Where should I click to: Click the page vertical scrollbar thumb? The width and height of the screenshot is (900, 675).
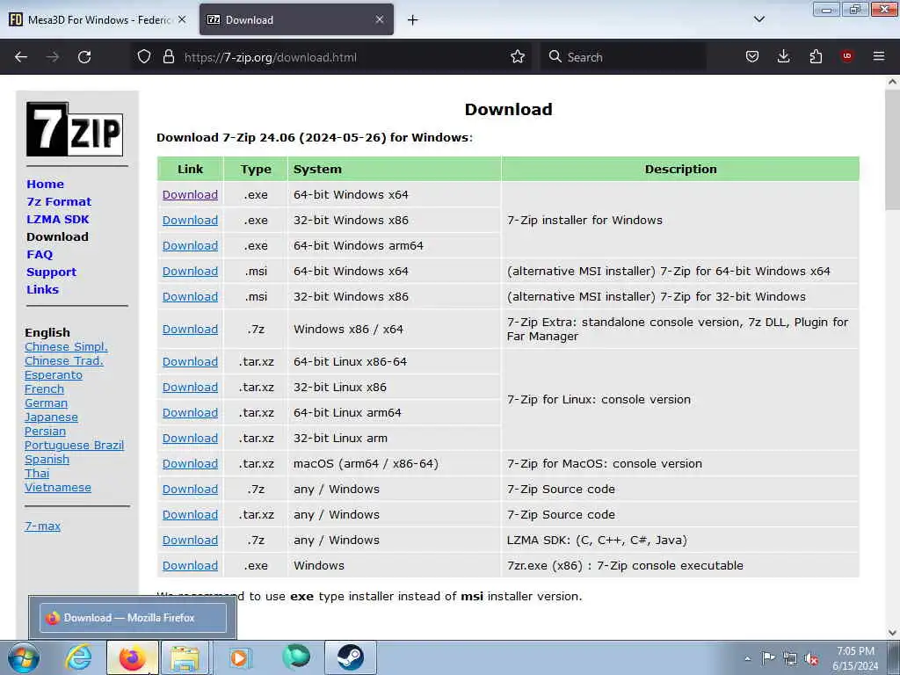pos(892,151)
